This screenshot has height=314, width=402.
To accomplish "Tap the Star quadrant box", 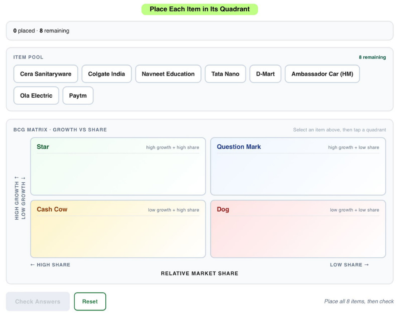I will (118, 166).
